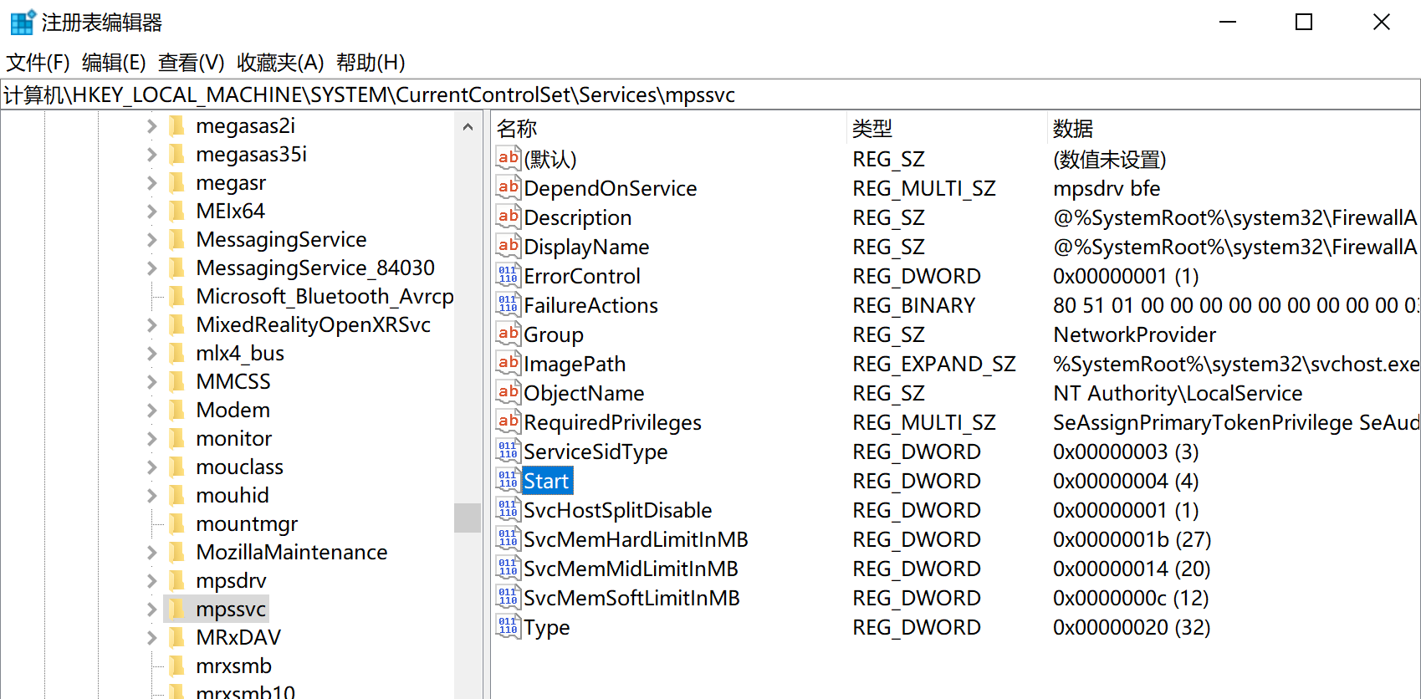Click the folder icon of mpssvc key
This screenshot has height=699, width=1421.
(176, 609)
